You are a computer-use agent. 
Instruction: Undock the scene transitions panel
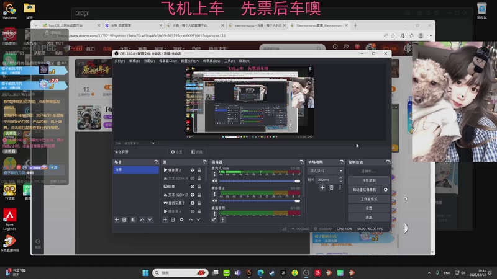click(x=342, y=162)
